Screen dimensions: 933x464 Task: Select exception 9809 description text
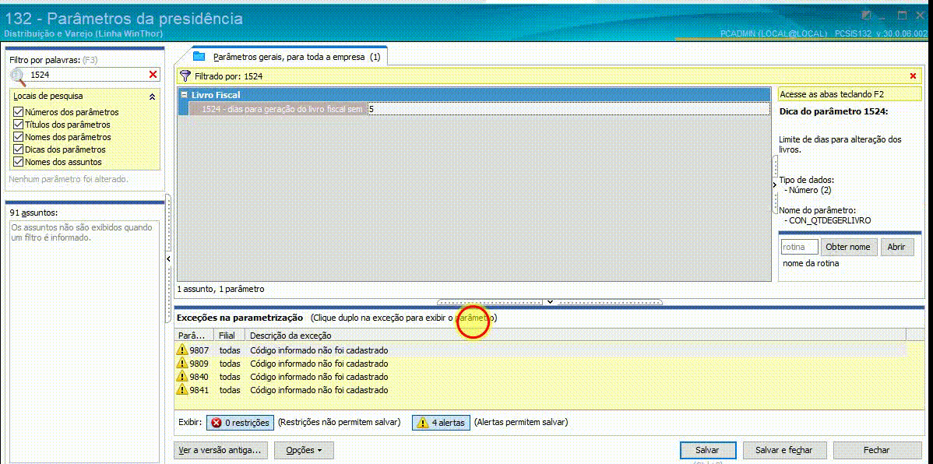click(319, 363)
